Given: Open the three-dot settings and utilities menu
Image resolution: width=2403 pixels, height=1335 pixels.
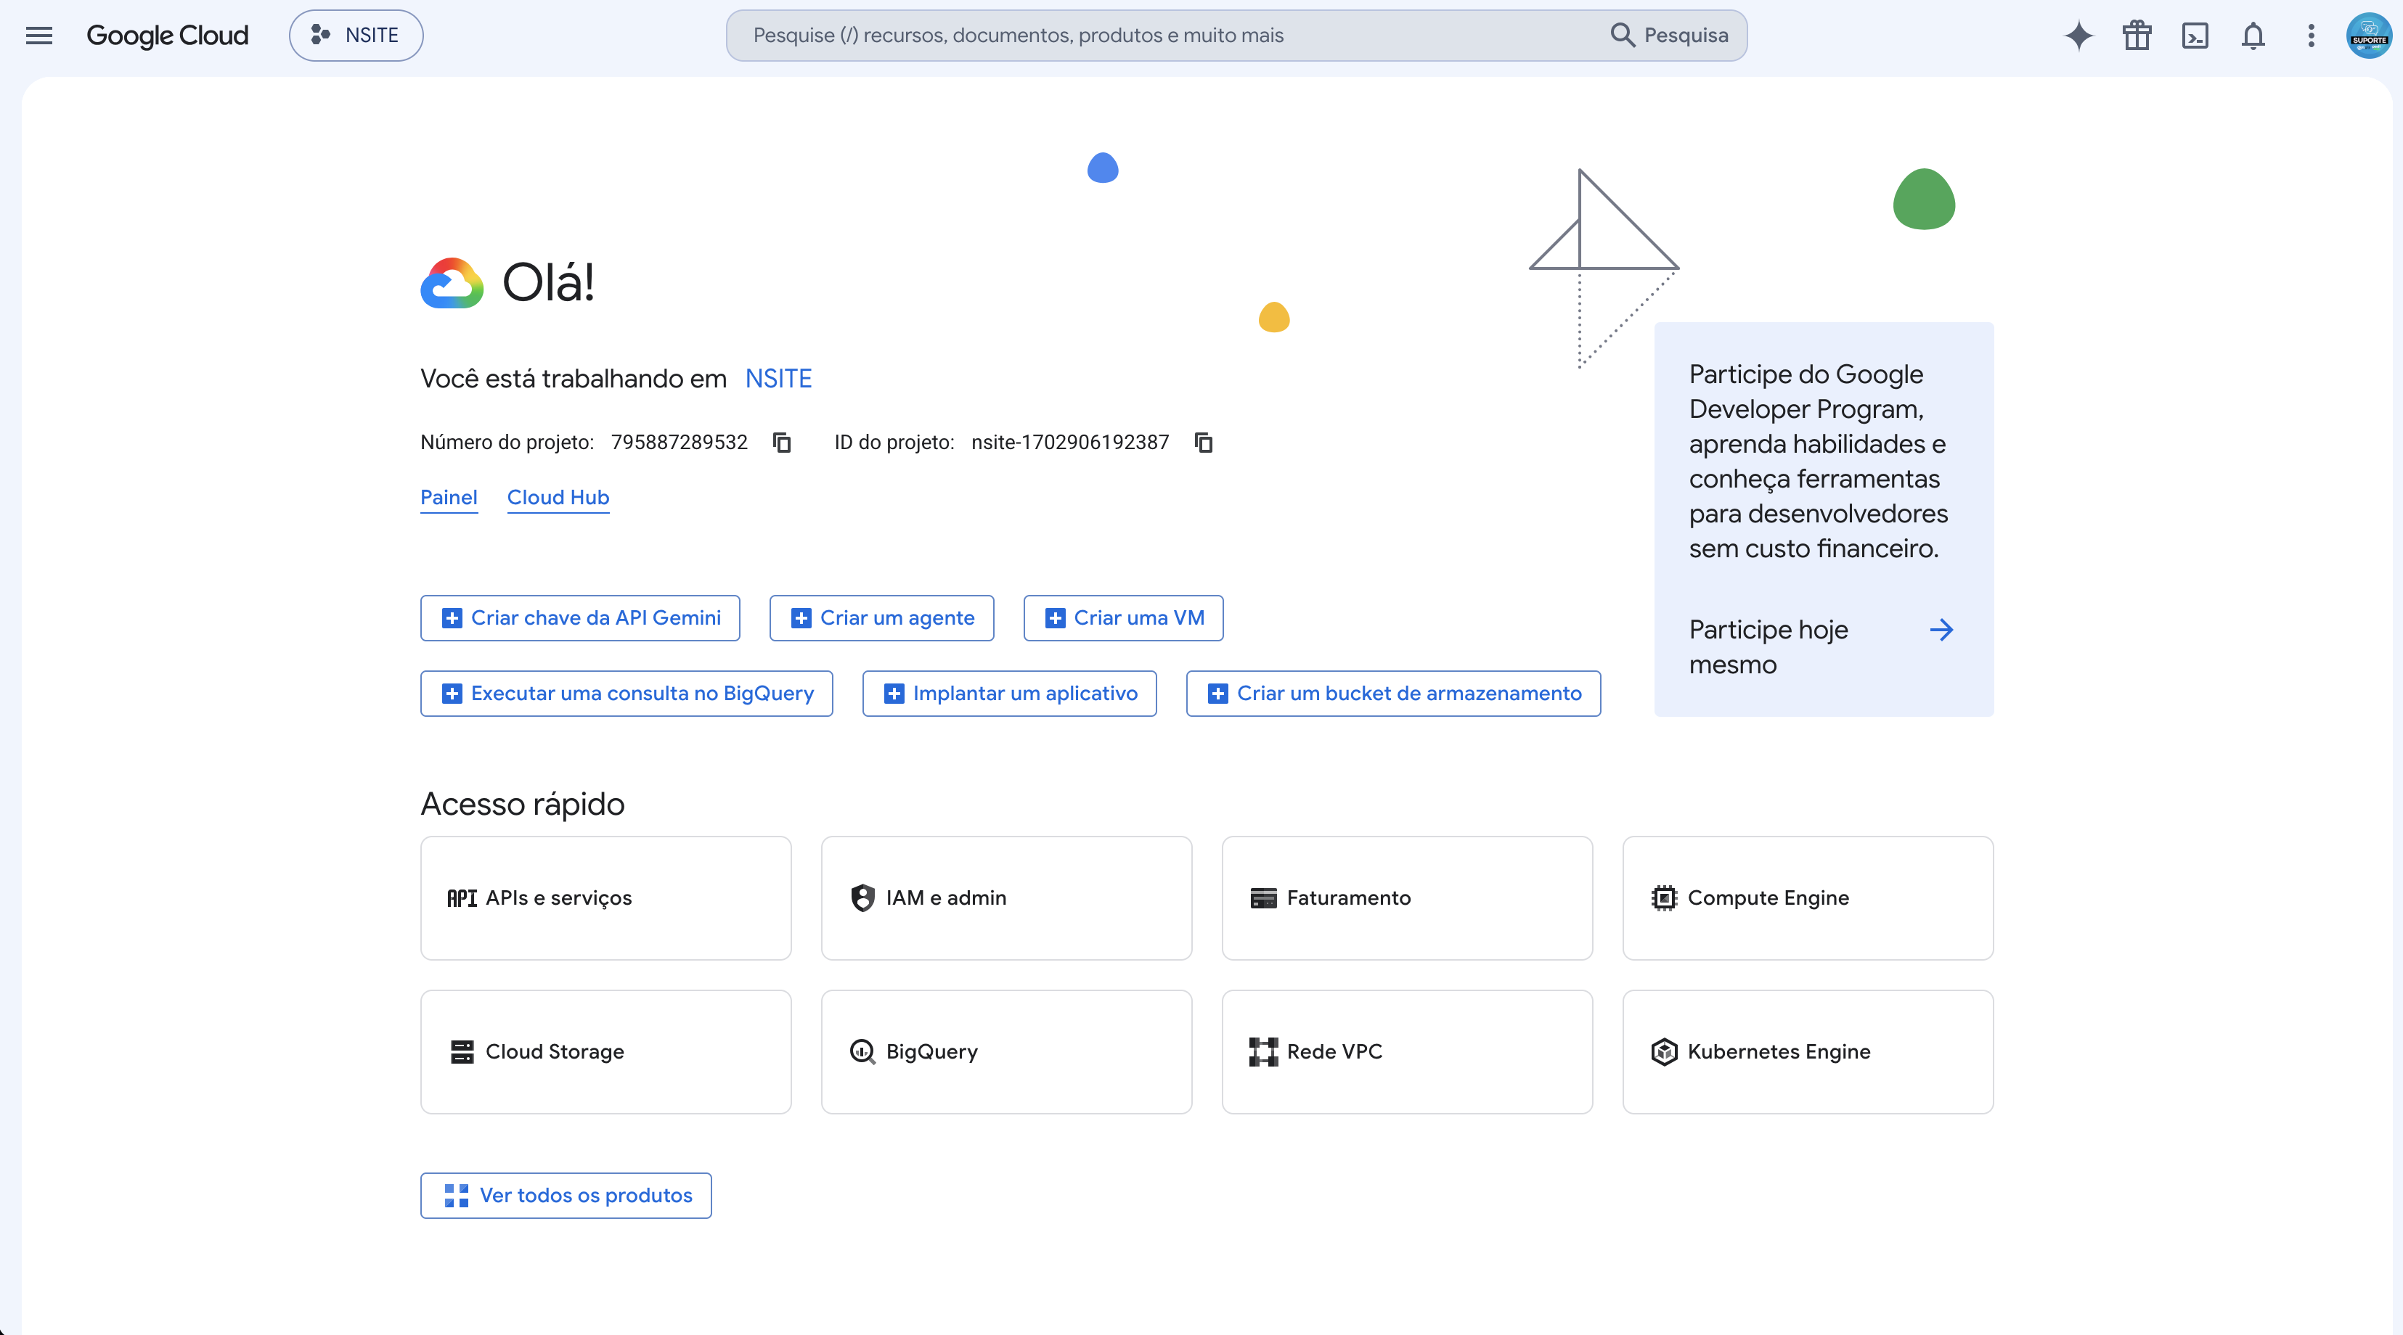Looking at the screenshot, I should [2311, 36].
